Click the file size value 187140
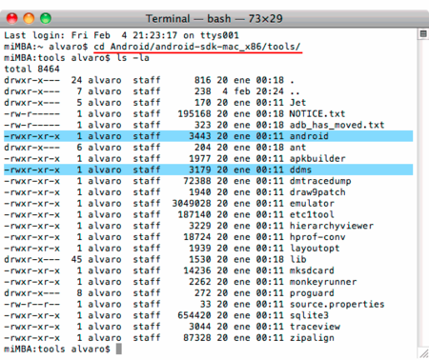This screenshot has width=429, height=360. (x=194, y=214)
